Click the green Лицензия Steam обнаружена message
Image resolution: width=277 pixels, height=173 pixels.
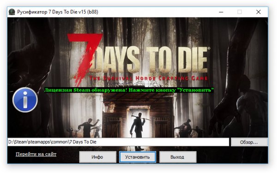click(x=129, y=90)
